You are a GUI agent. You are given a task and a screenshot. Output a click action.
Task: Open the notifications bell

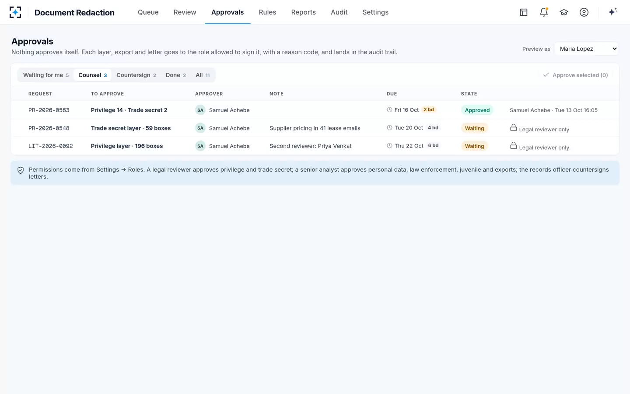pos(544,12)
